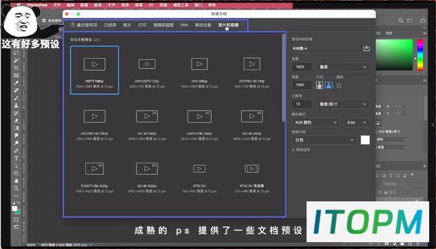Open the RGB 颜色 color mode dropdown
Image resolution: width=436 pixels, height=249 pixels.
coord(315,122)
